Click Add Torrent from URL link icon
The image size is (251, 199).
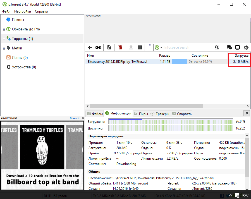coord(98,47)
